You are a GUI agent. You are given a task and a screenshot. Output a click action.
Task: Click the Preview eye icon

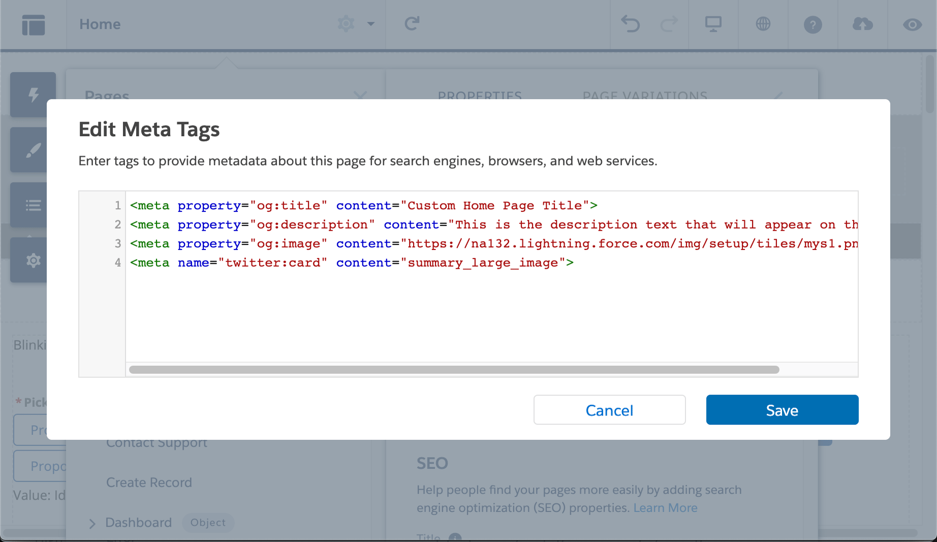tap(912, 24)
